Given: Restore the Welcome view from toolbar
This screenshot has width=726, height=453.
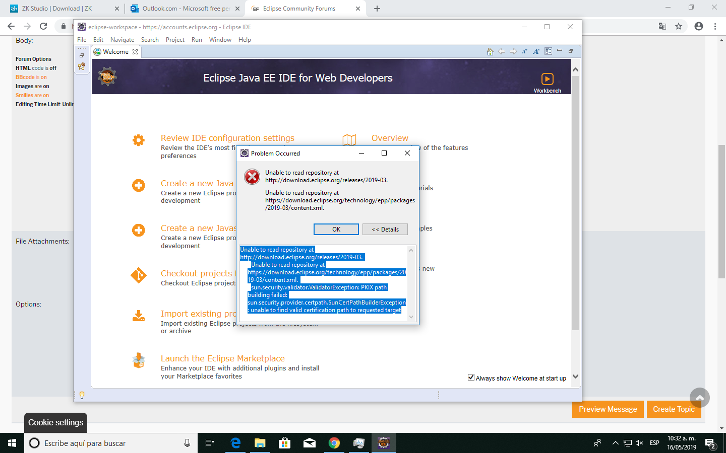Looking at the screenshot, I should point(571,51).
